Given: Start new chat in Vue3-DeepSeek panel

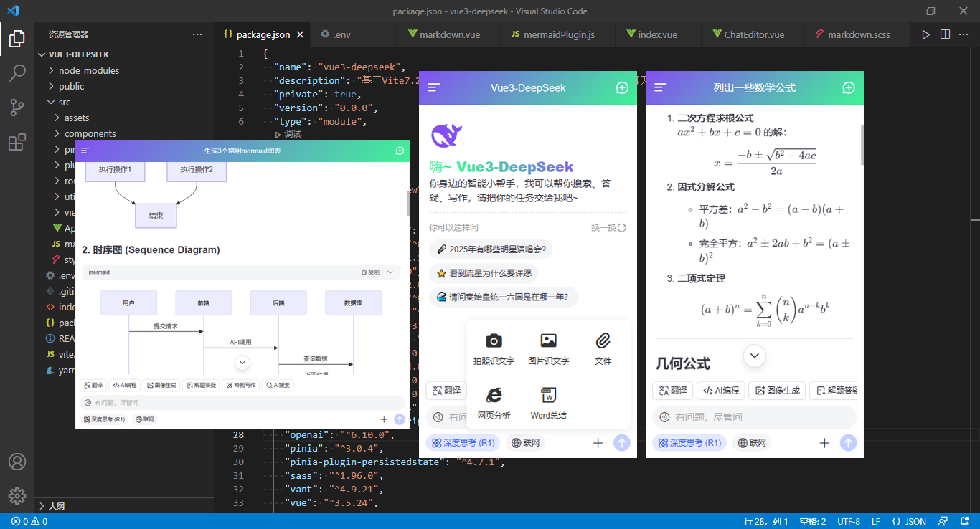Looking at the screenshot, I should click(622, 87).
